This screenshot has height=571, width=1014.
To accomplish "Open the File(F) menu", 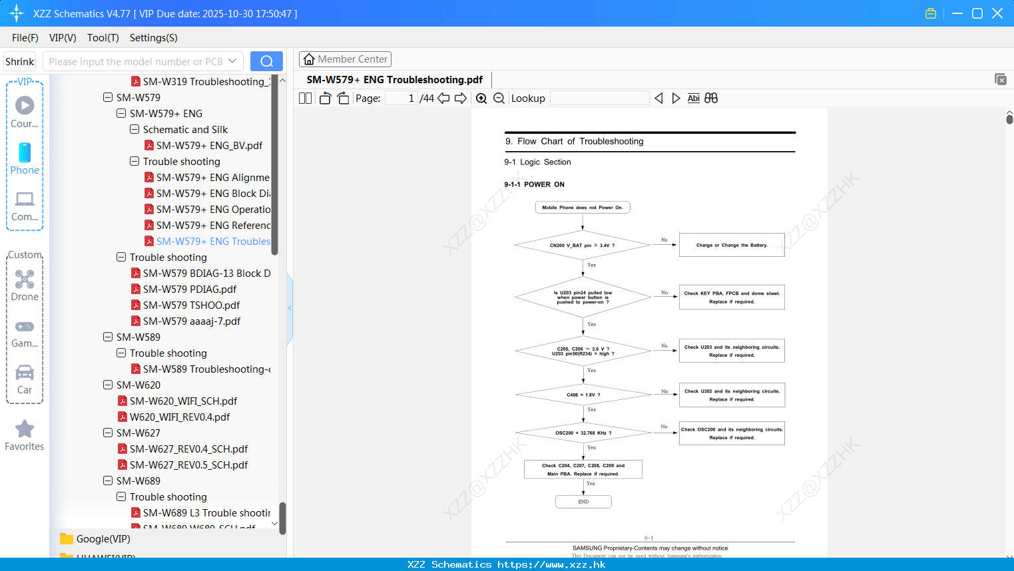I will 25,38.
